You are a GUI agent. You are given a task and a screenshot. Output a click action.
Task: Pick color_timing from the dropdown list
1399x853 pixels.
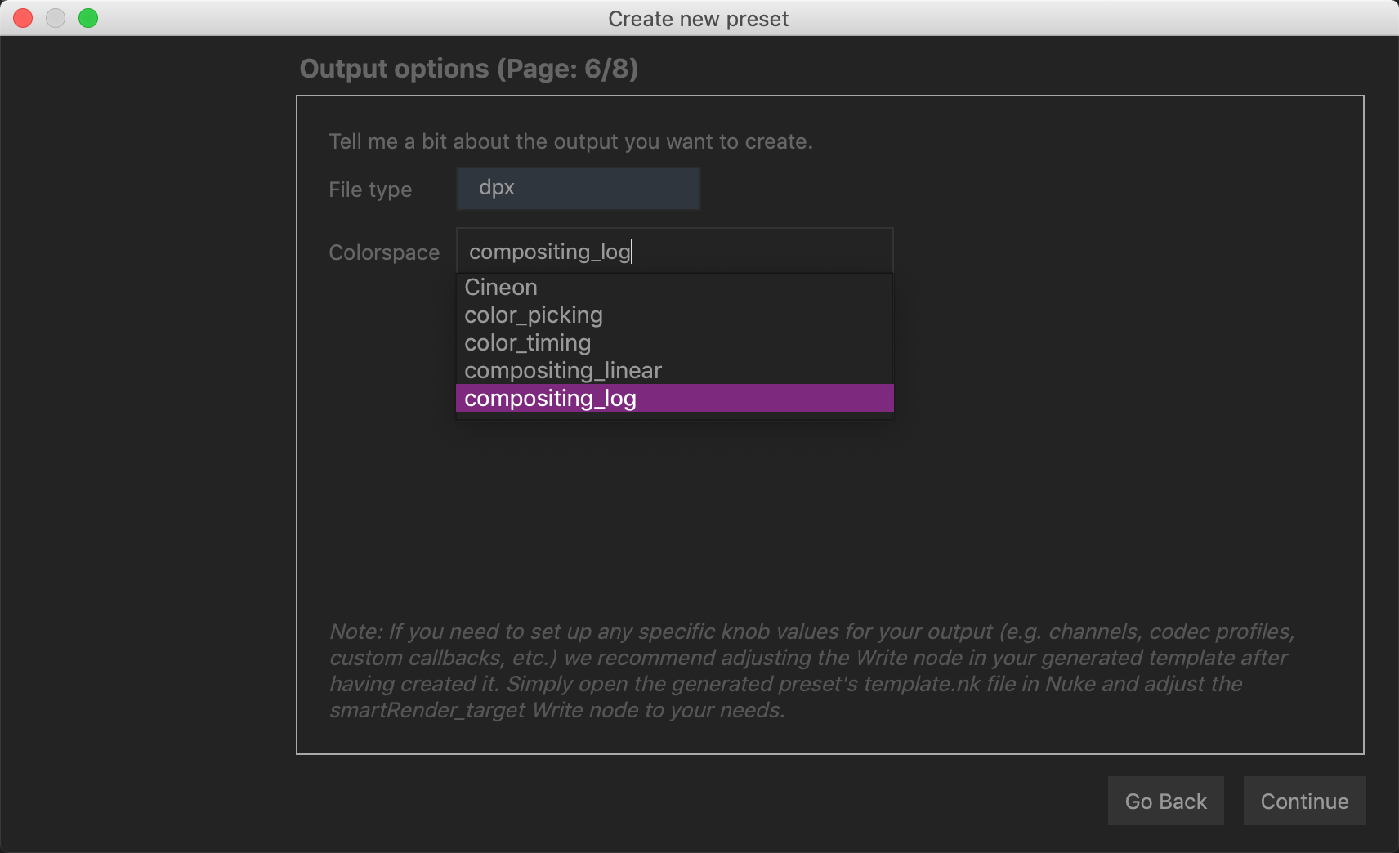pyautogui.click(x=527, y=343)
